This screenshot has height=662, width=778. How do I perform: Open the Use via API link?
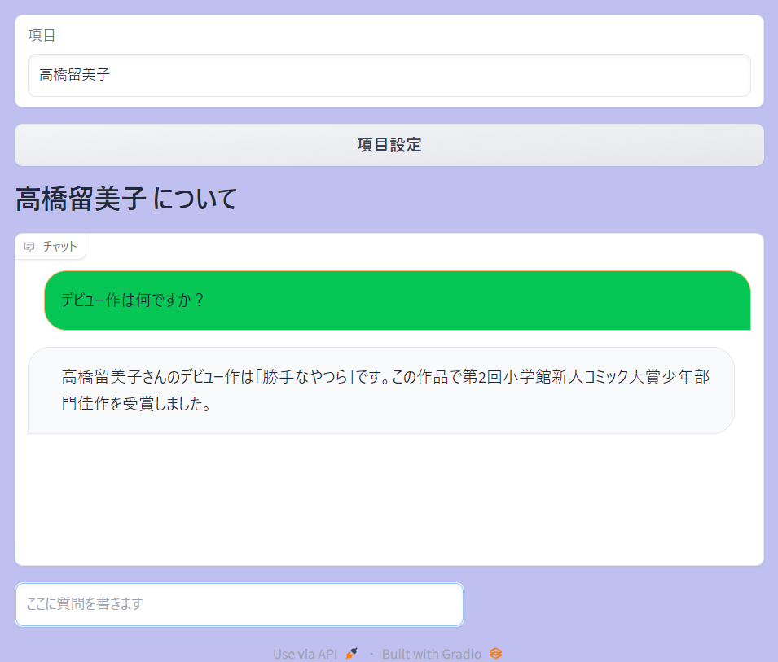point(315,654)
